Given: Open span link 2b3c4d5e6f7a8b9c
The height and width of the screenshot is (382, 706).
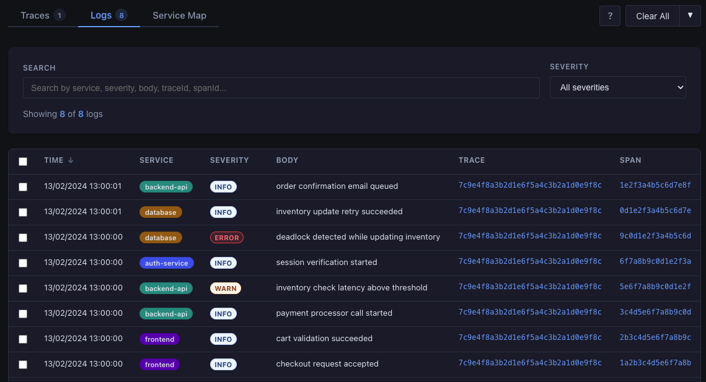Looking at the screenshot, I should pyautogui.click(x=655, y=337).
